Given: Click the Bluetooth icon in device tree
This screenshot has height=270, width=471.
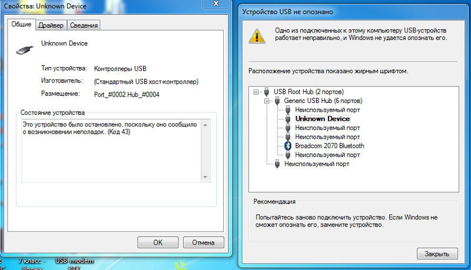Looking at the screenshot, I should pyautogui.click(x=288, y=146).
